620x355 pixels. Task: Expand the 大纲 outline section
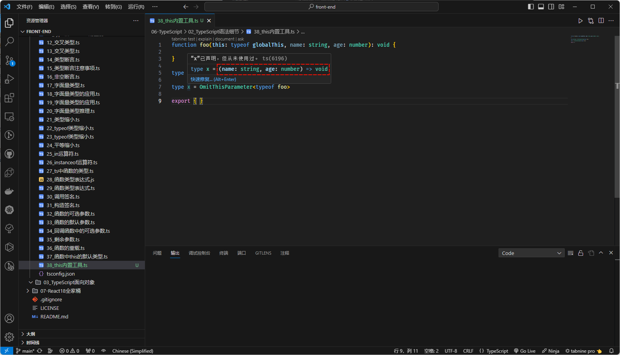pos(31,334)
